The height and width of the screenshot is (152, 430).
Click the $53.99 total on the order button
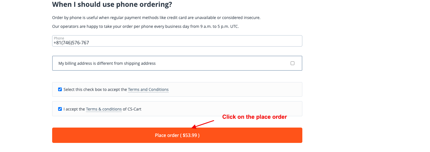tap(190, 135)
